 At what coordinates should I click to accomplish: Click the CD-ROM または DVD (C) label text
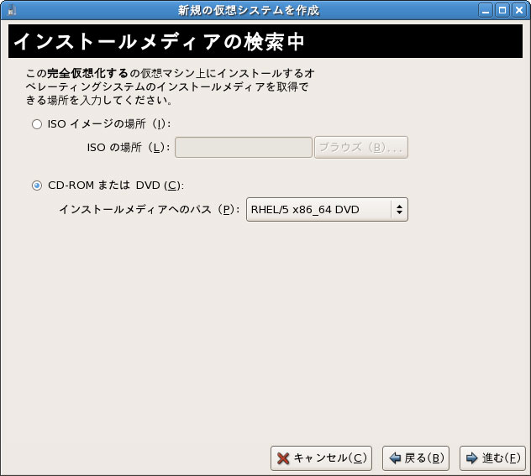115,186
